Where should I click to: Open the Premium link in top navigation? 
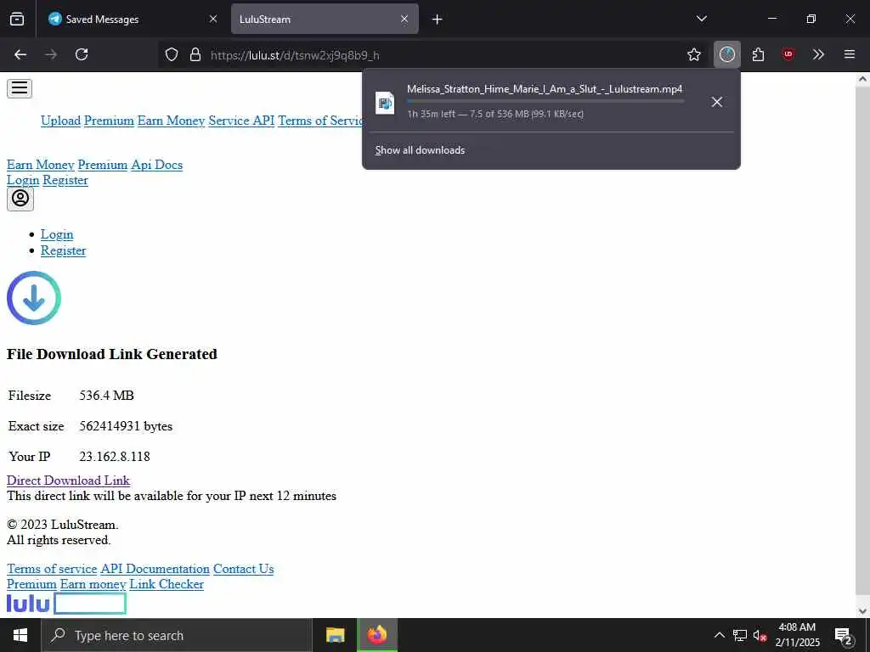coord(109,121)
